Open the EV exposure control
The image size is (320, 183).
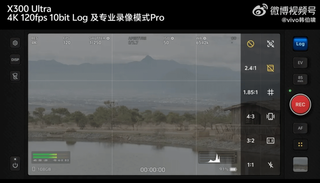click(300, 63)
